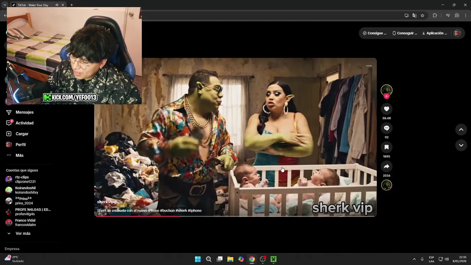The image size is (471, 265).
Task: Share the video using the arrow icon
Action: click(x=386, y=166)
